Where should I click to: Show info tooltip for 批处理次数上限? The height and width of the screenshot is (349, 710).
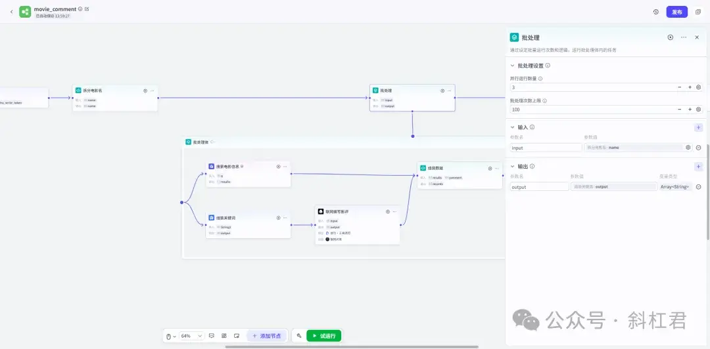coord(544,101)
